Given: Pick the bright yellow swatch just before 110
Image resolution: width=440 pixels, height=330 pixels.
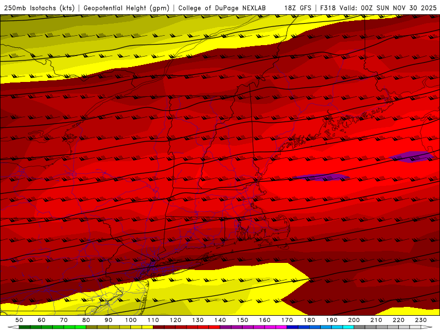Looking at the screenshot, I should (x=147, y=327).
